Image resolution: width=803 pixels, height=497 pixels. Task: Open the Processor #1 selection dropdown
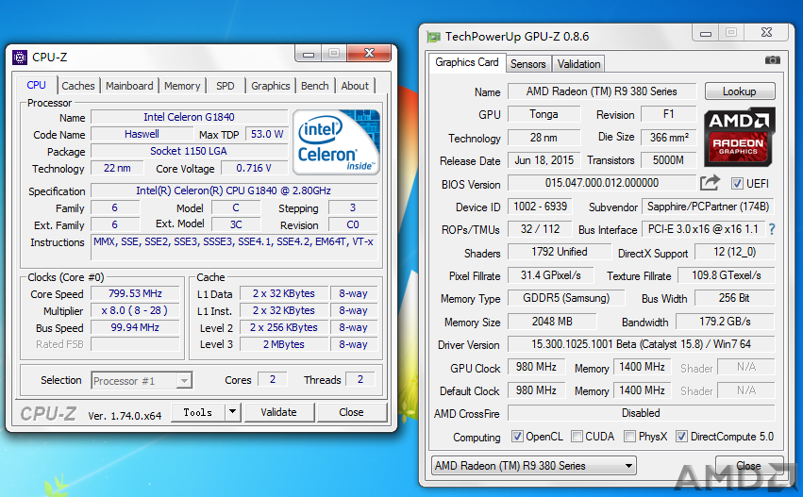click(184, 380)
